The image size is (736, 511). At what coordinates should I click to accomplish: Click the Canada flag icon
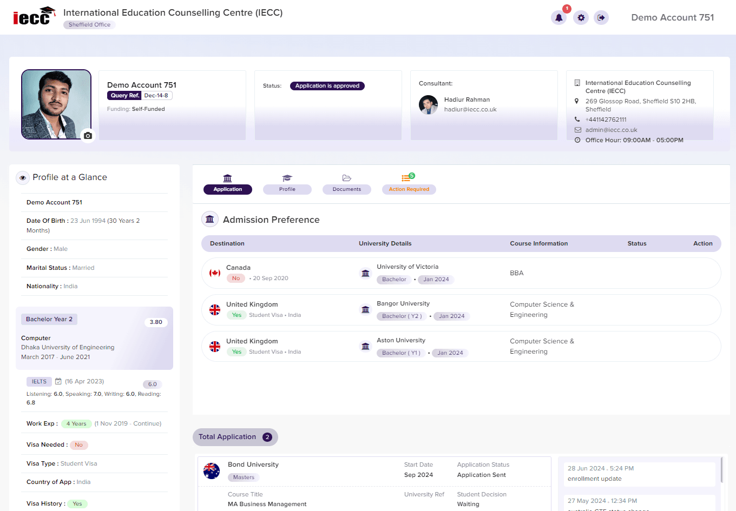coord(215,273)
